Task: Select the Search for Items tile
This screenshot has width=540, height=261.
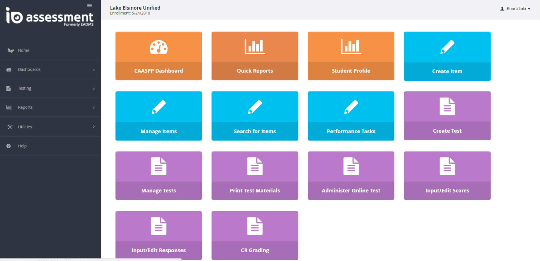Action: click(x=255, y=116)
